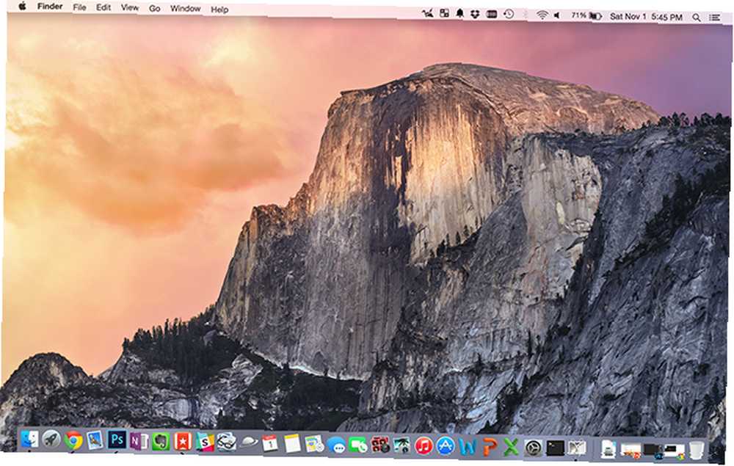The image size is (734, 466).
Task: Open Messages blue bubble icon
Action: [336, 445]
